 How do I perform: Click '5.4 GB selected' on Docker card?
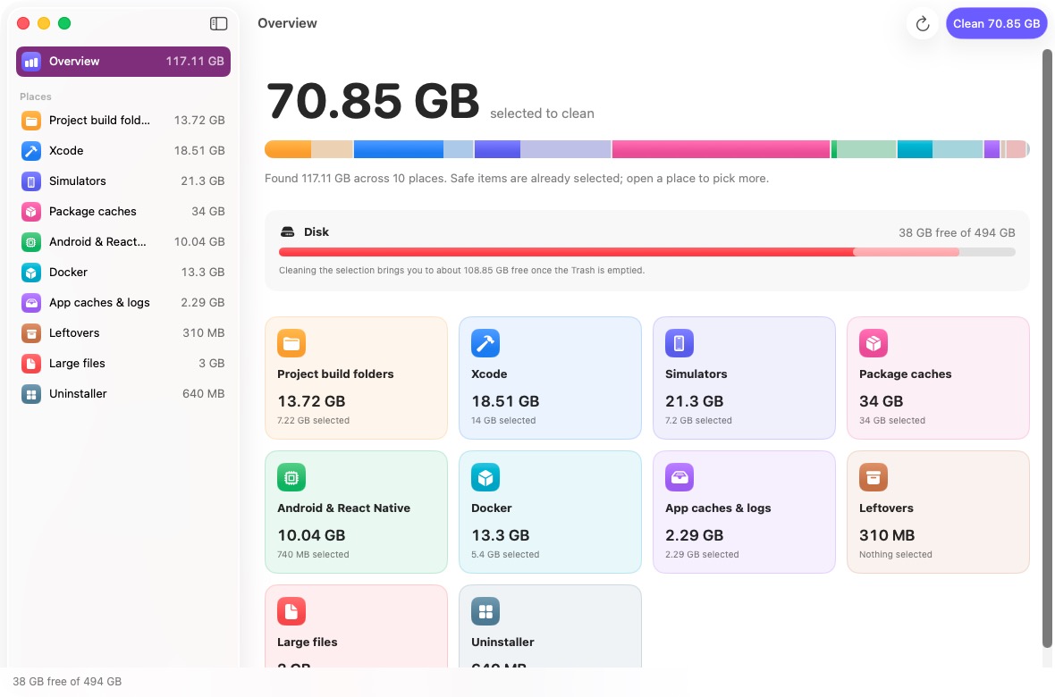point(505,554)
